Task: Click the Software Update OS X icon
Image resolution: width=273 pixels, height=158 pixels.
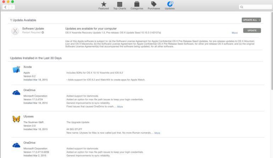Action: pyautogui.click(x=15, y=31)
